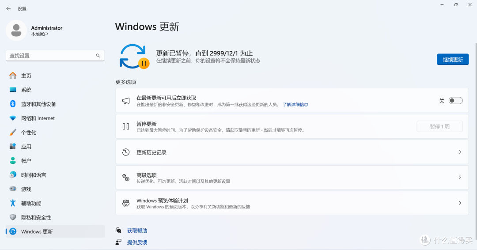
Task: Click the back arrow in the title bar
Action: (x=8, y=8)
